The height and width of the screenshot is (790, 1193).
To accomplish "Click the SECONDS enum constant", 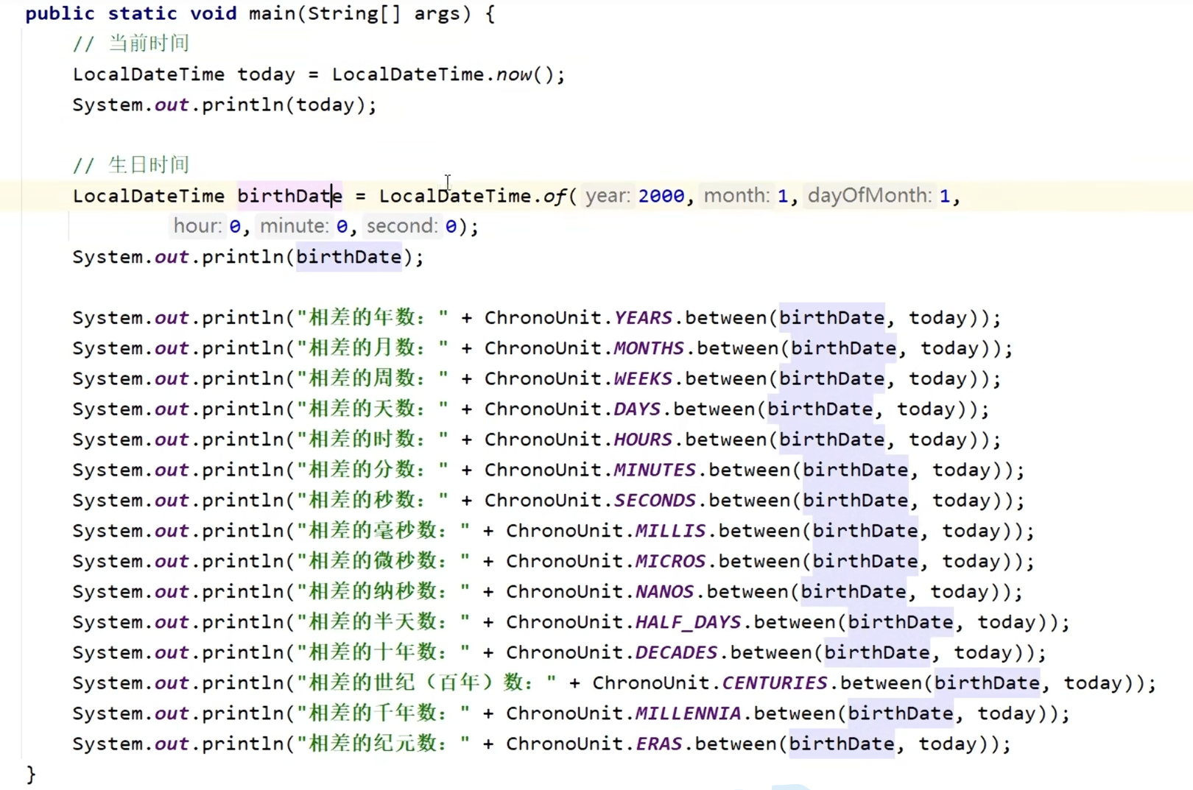I will click(655, 501).
